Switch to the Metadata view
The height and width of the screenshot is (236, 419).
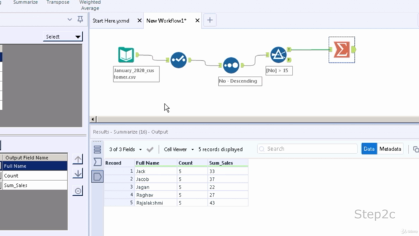click(x=390, y=149)
